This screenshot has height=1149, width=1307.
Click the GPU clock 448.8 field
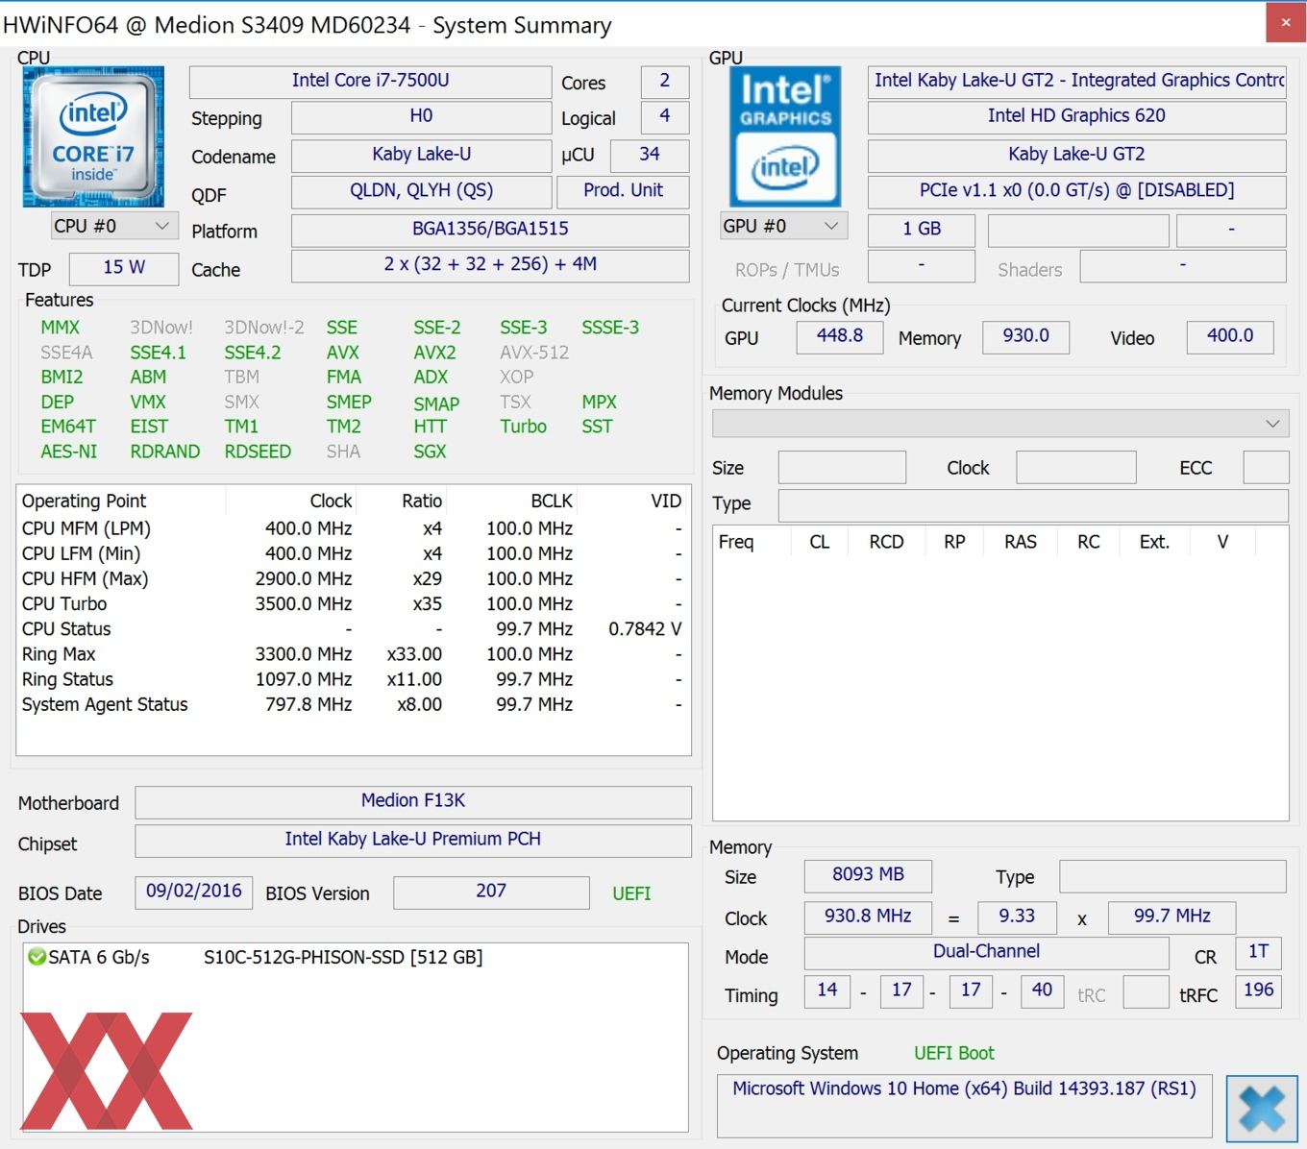pos(840,337)
